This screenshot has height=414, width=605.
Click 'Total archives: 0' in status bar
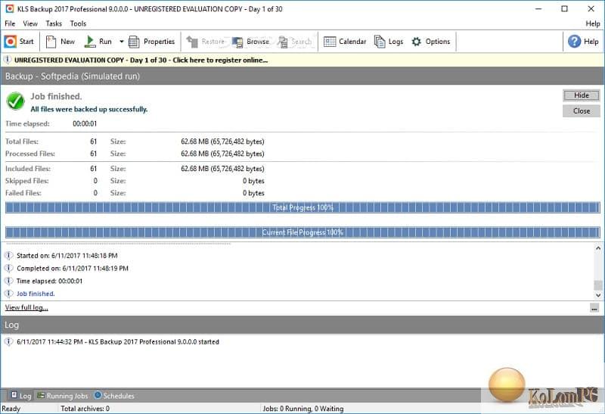pyautogui.click(x=85, y=409)
